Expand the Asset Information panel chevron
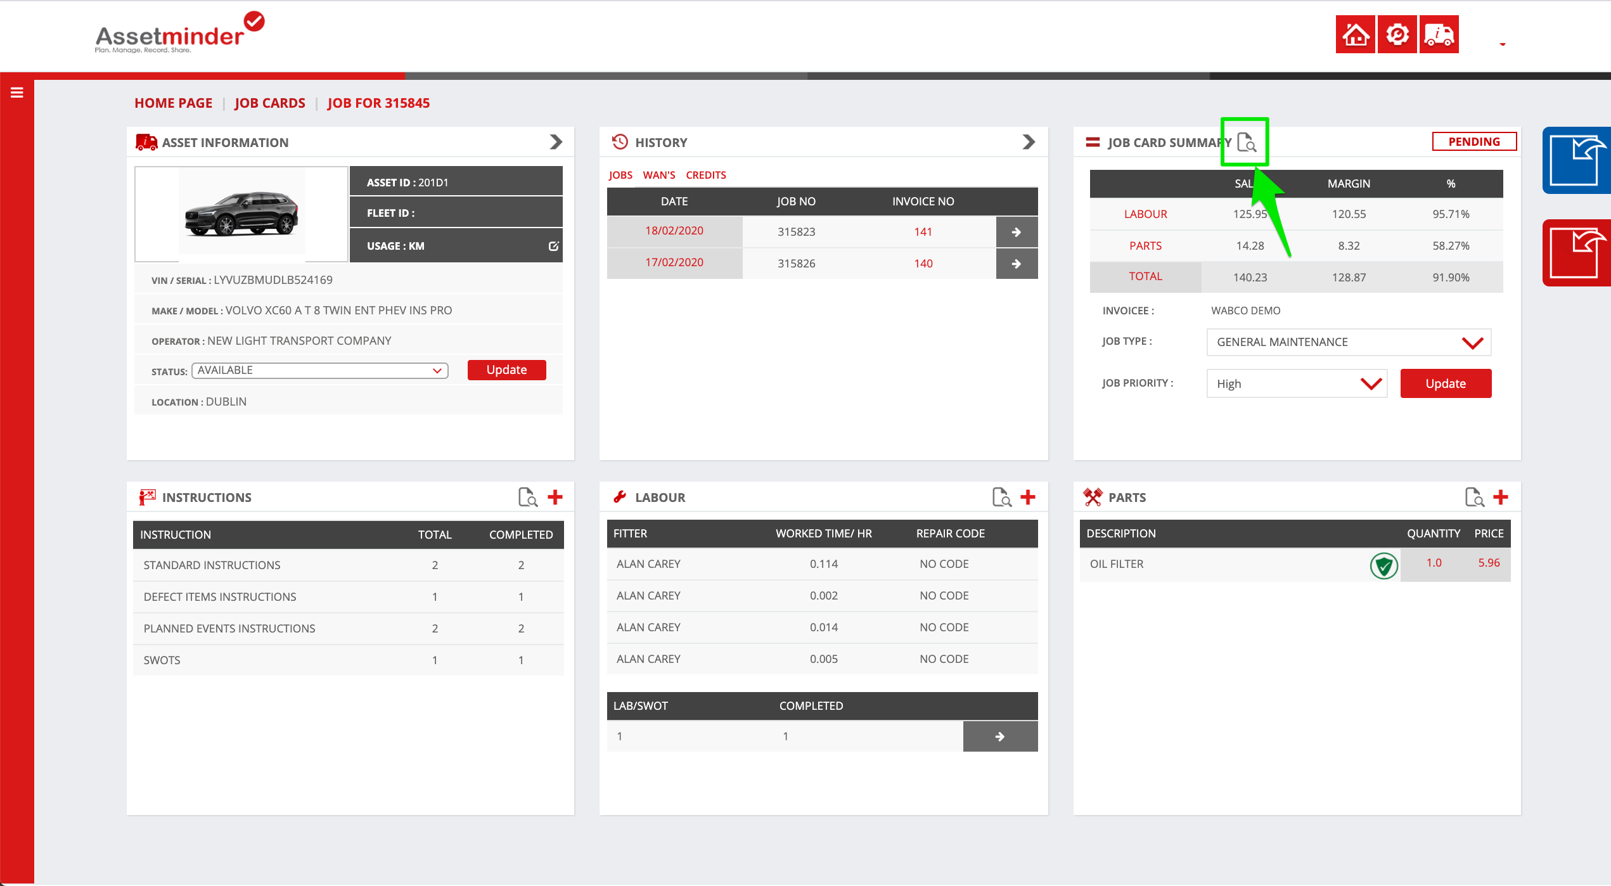 556,142
